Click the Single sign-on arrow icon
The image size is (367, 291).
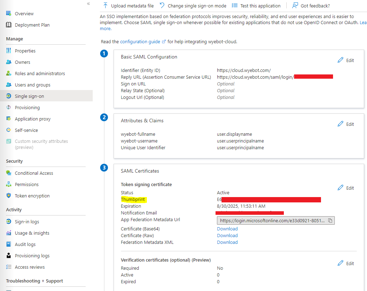tap(8, 96)
